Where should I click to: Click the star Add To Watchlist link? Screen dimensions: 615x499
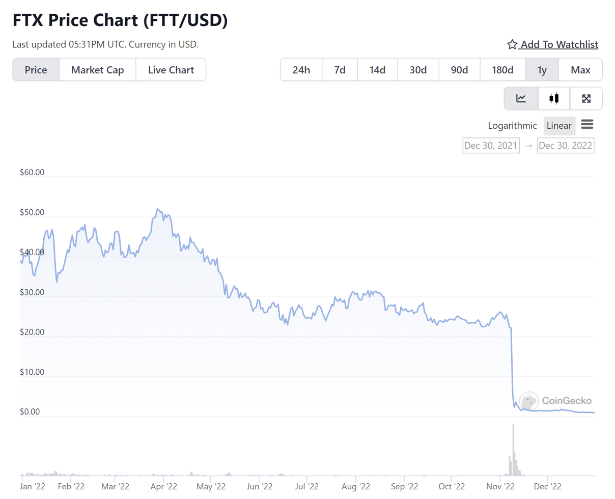(x=553, y=44)
